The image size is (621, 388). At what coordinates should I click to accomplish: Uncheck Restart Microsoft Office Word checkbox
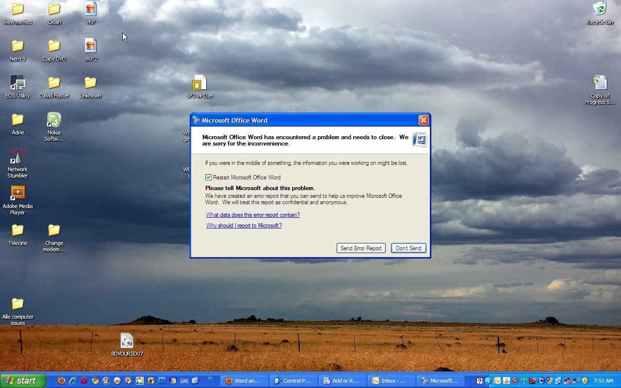click(208, 178)
